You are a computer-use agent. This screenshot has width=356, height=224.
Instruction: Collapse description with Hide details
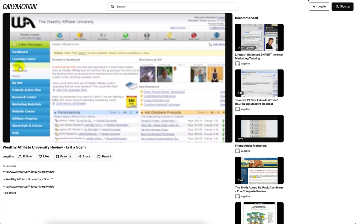tap(9, 193)
